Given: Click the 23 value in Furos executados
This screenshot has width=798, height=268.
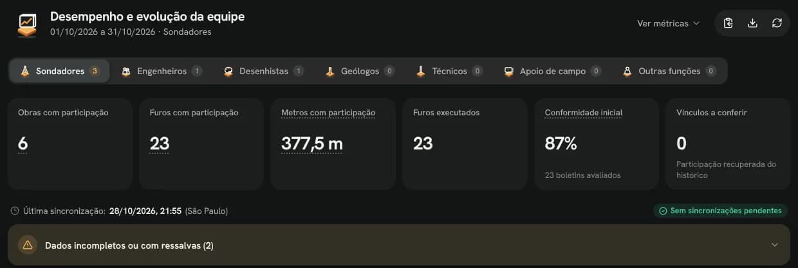Looking at the screenshot, I should (423, 144).
